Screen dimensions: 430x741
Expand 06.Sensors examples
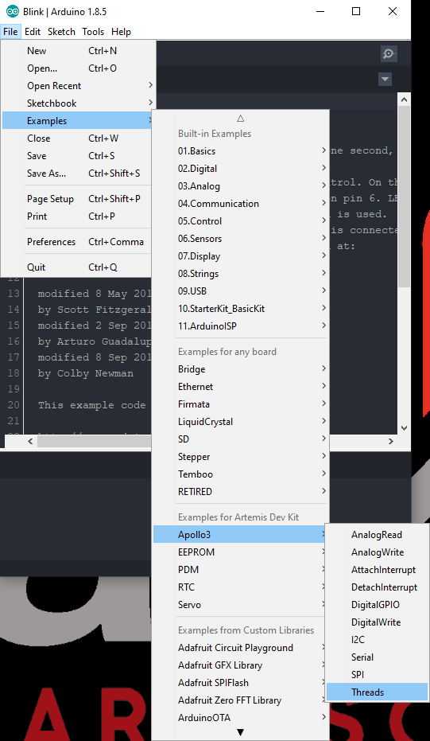click(240, 239)
